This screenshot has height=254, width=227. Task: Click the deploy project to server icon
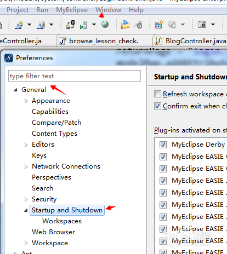pos(70,25)
